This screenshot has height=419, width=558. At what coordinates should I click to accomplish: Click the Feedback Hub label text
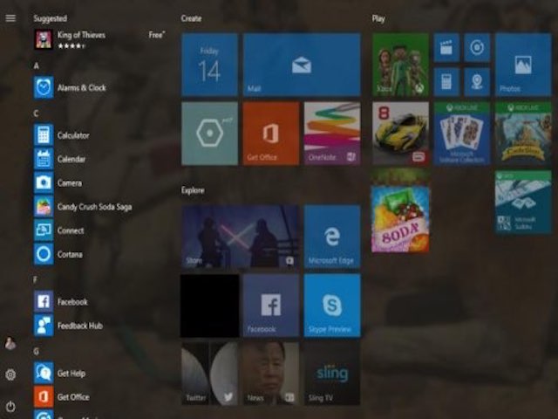(80, 326)
